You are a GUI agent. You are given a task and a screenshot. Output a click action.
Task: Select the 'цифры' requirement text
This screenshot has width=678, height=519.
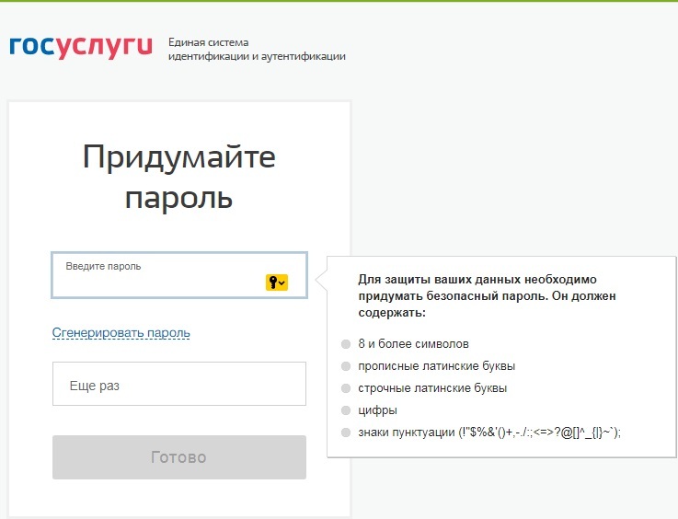(377, 410)
